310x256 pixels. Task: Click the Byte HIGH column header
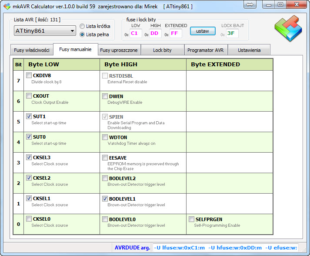[x=143, y=65]
